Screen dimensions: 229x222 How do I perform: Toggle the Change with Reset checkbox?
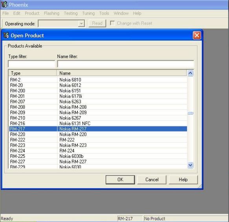point(112,23)
